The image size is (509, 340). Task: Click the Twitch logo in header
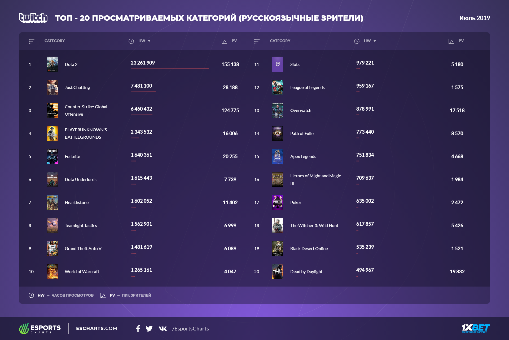tap(33, 18)
